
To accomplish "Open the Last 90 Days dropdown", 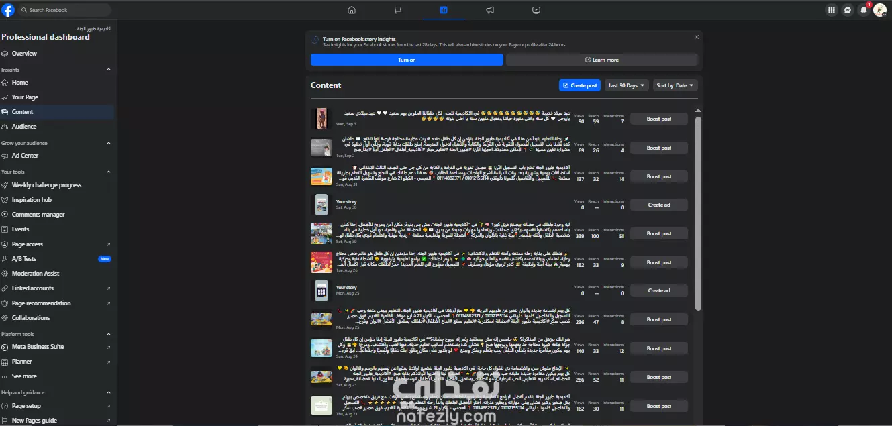I will click(627, 85).
